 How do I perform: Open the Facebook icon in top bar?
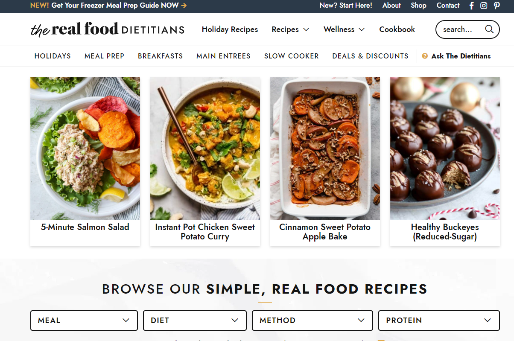[472, 6]
